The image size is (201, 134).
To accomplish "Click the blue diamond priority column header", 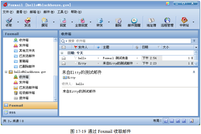I will pyautogui.click(x=98, y=47).
